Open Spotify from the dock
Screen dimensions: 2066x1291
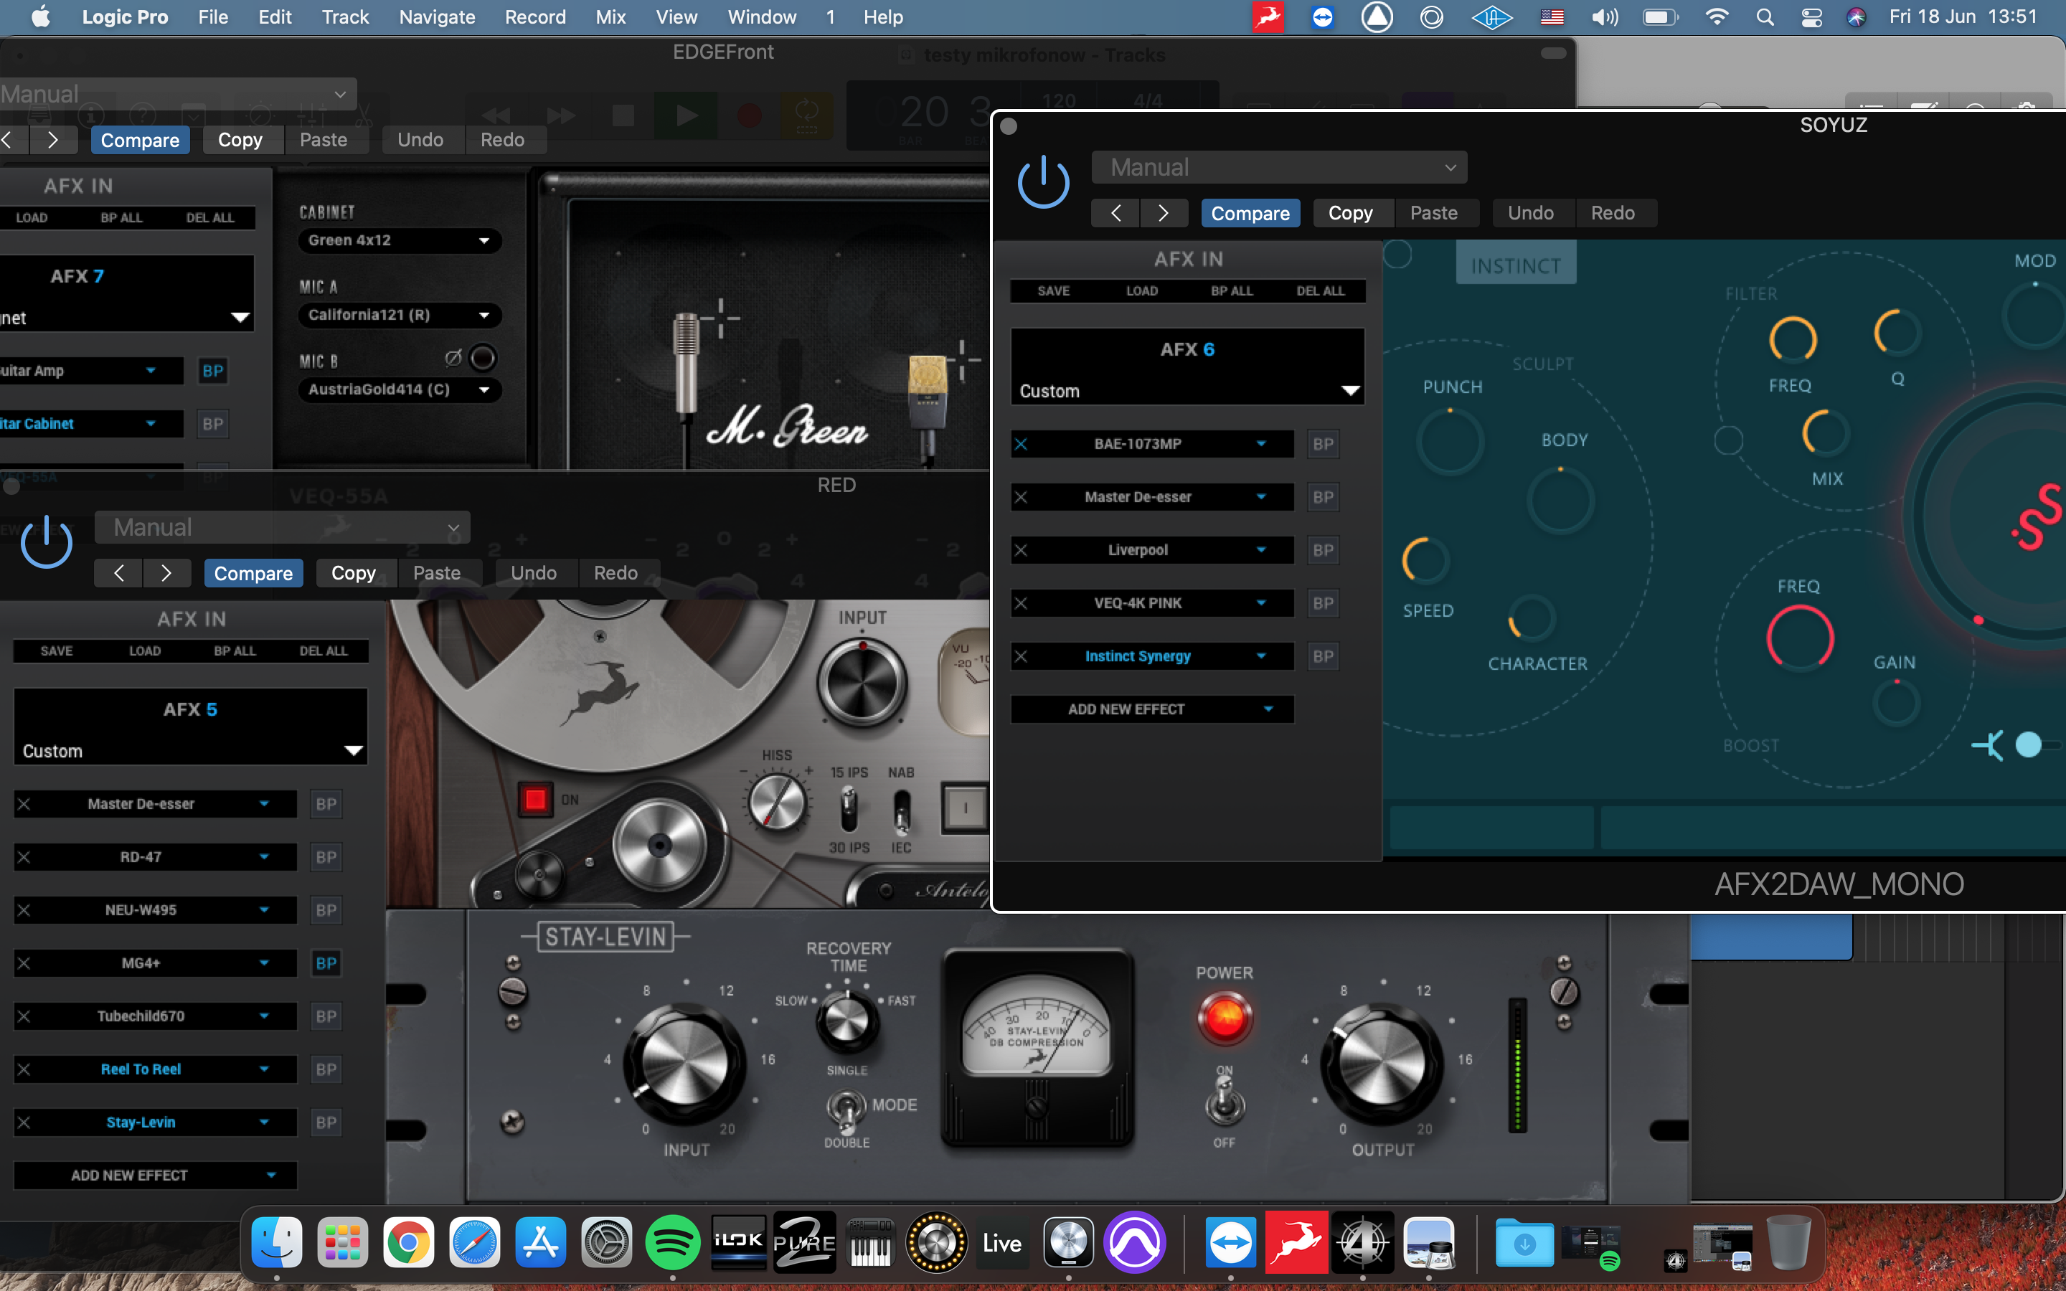[673, 1242]
